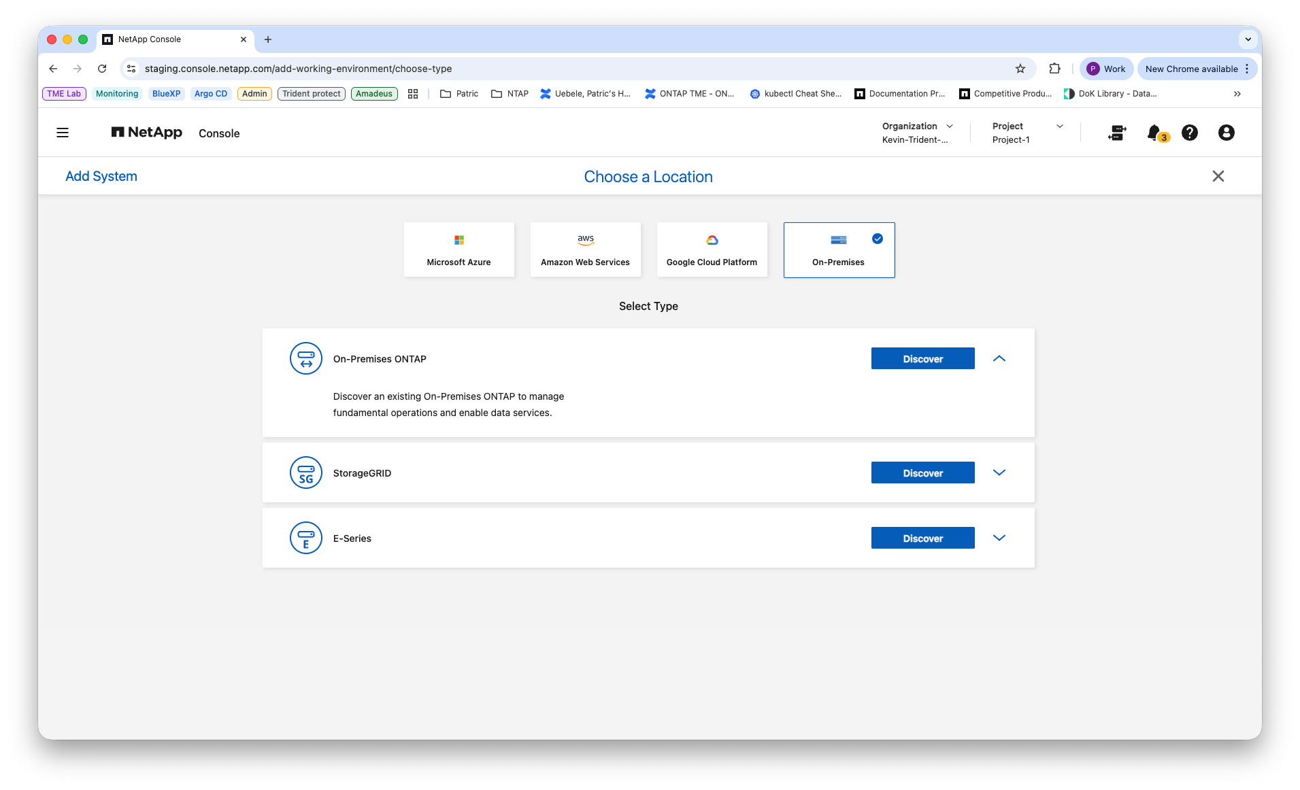1300x790 pixels.
Task: Open a new browser tab
Action: 268,39
